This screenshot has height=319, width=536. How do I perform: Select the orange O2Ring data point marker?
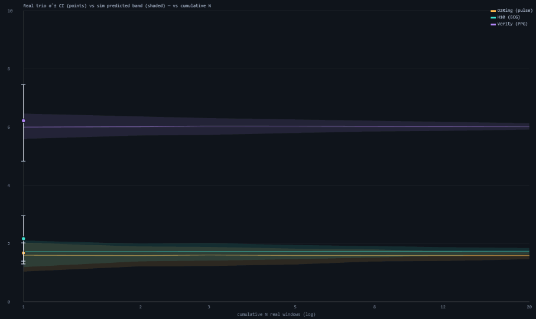tap(24, 253)
